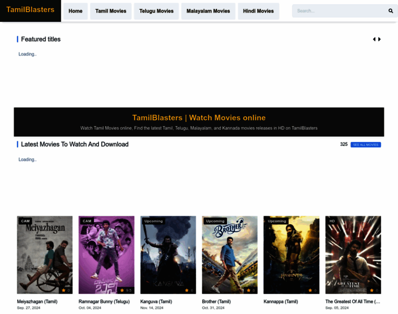
Task: Open the Ramnagar Bunny movie poster
Action: 106,255
